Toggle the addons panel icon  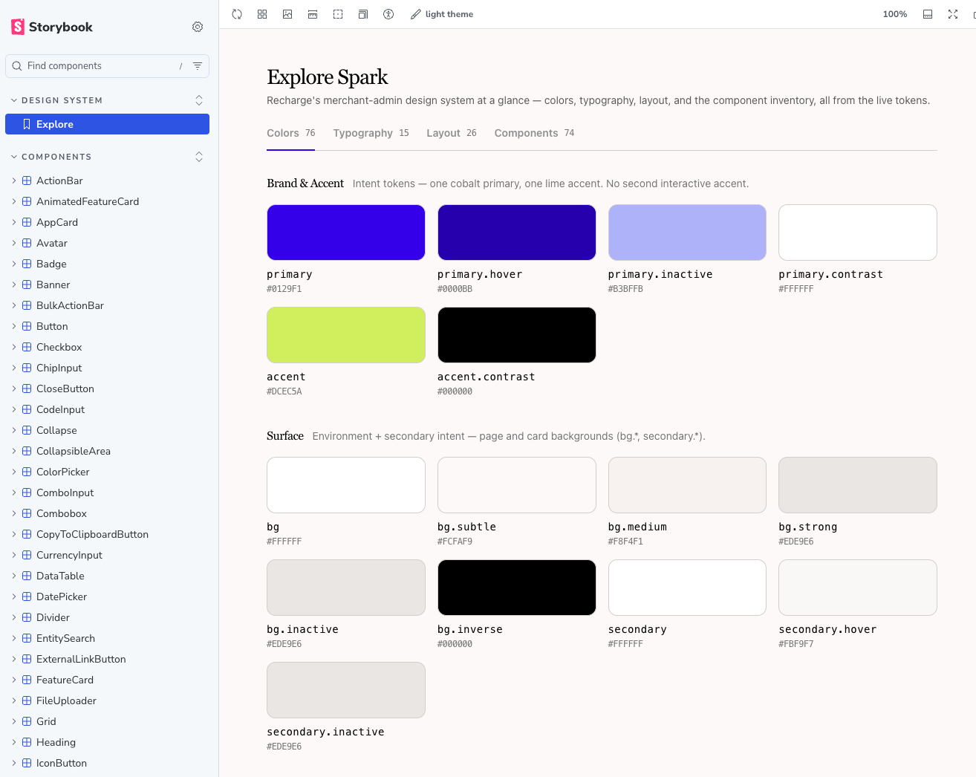pos(928,14)
